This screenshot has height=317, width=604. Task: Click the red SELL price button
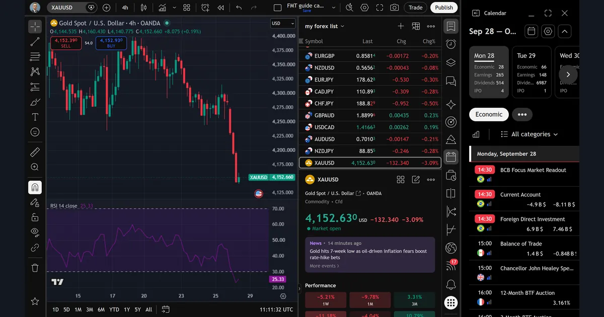pyautogui.click(x=66, y=43)
